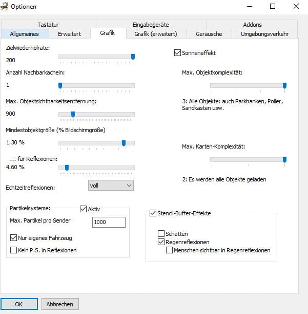Screen dimensions: 308x314
Task: Click the Max. Objektkomplexität slider thumb
Action: click(284, 85)
